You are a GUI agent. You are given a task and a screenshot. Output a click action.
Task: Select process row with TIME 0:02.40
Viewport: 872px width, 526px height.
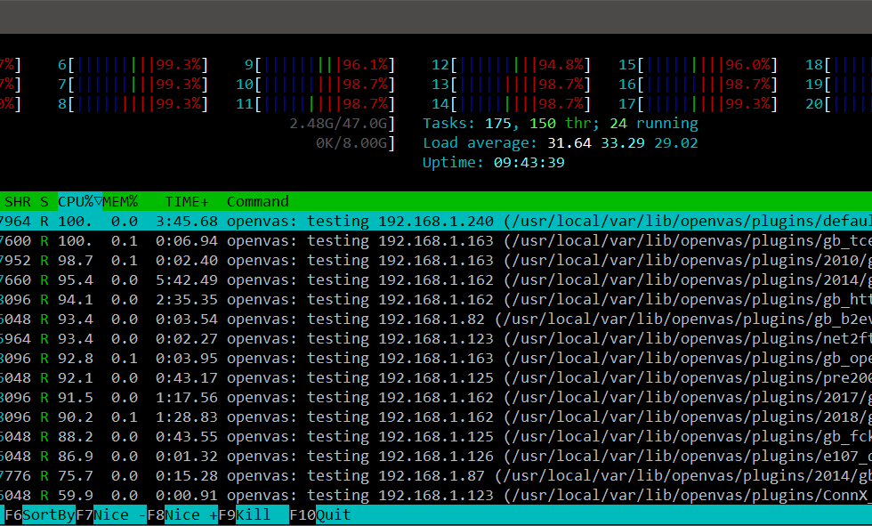[436, 260]
